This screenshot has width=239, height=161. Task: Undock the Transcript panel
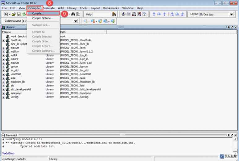[232, 135]
